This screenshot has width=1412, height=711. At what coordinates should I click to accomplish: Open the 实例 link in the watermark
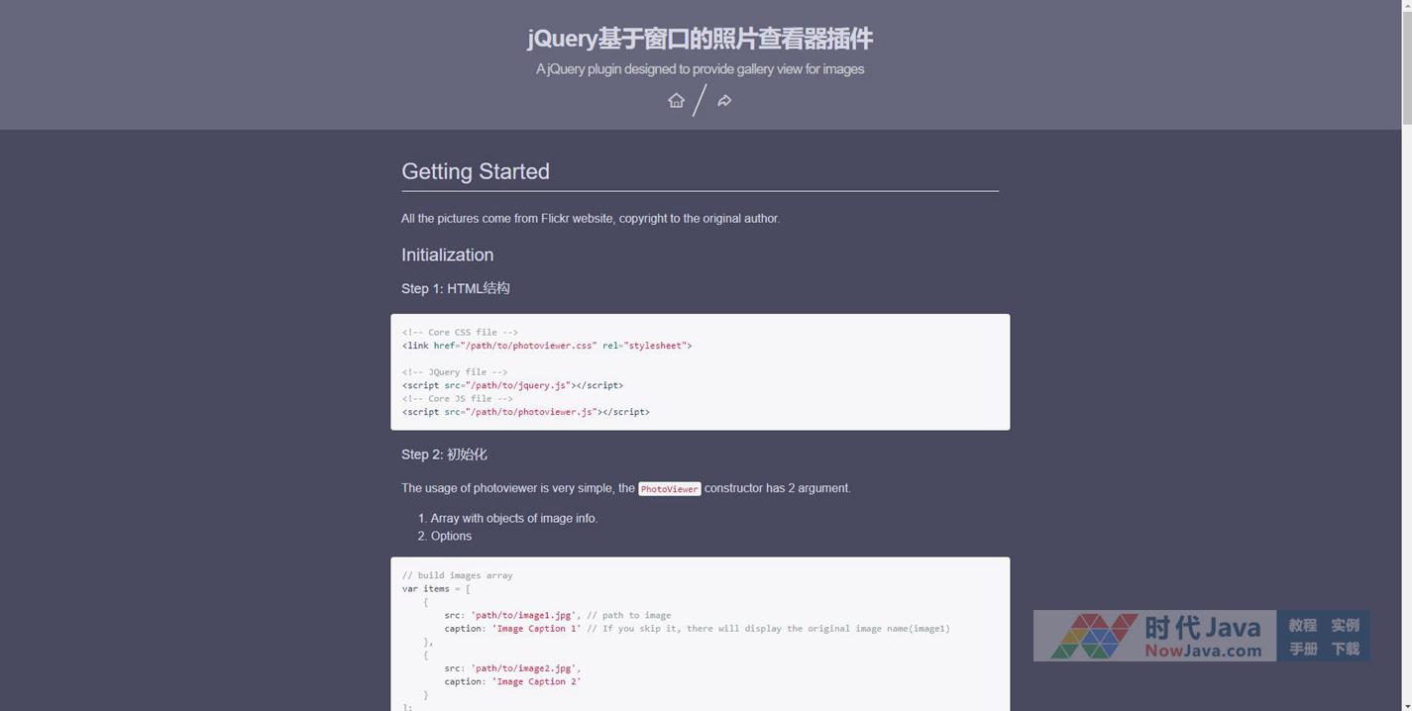click(x=1345, y=625)
